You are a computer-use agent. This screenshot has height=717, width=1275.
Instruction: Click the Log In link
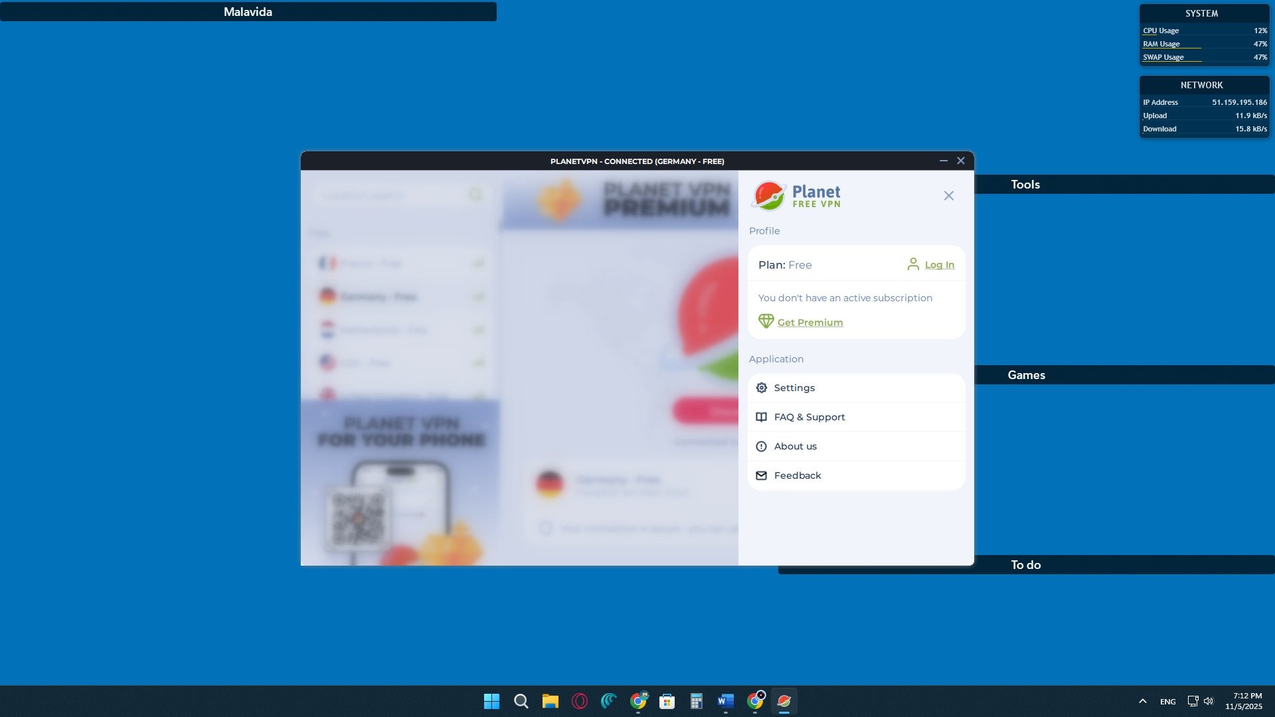click(939, 265)
